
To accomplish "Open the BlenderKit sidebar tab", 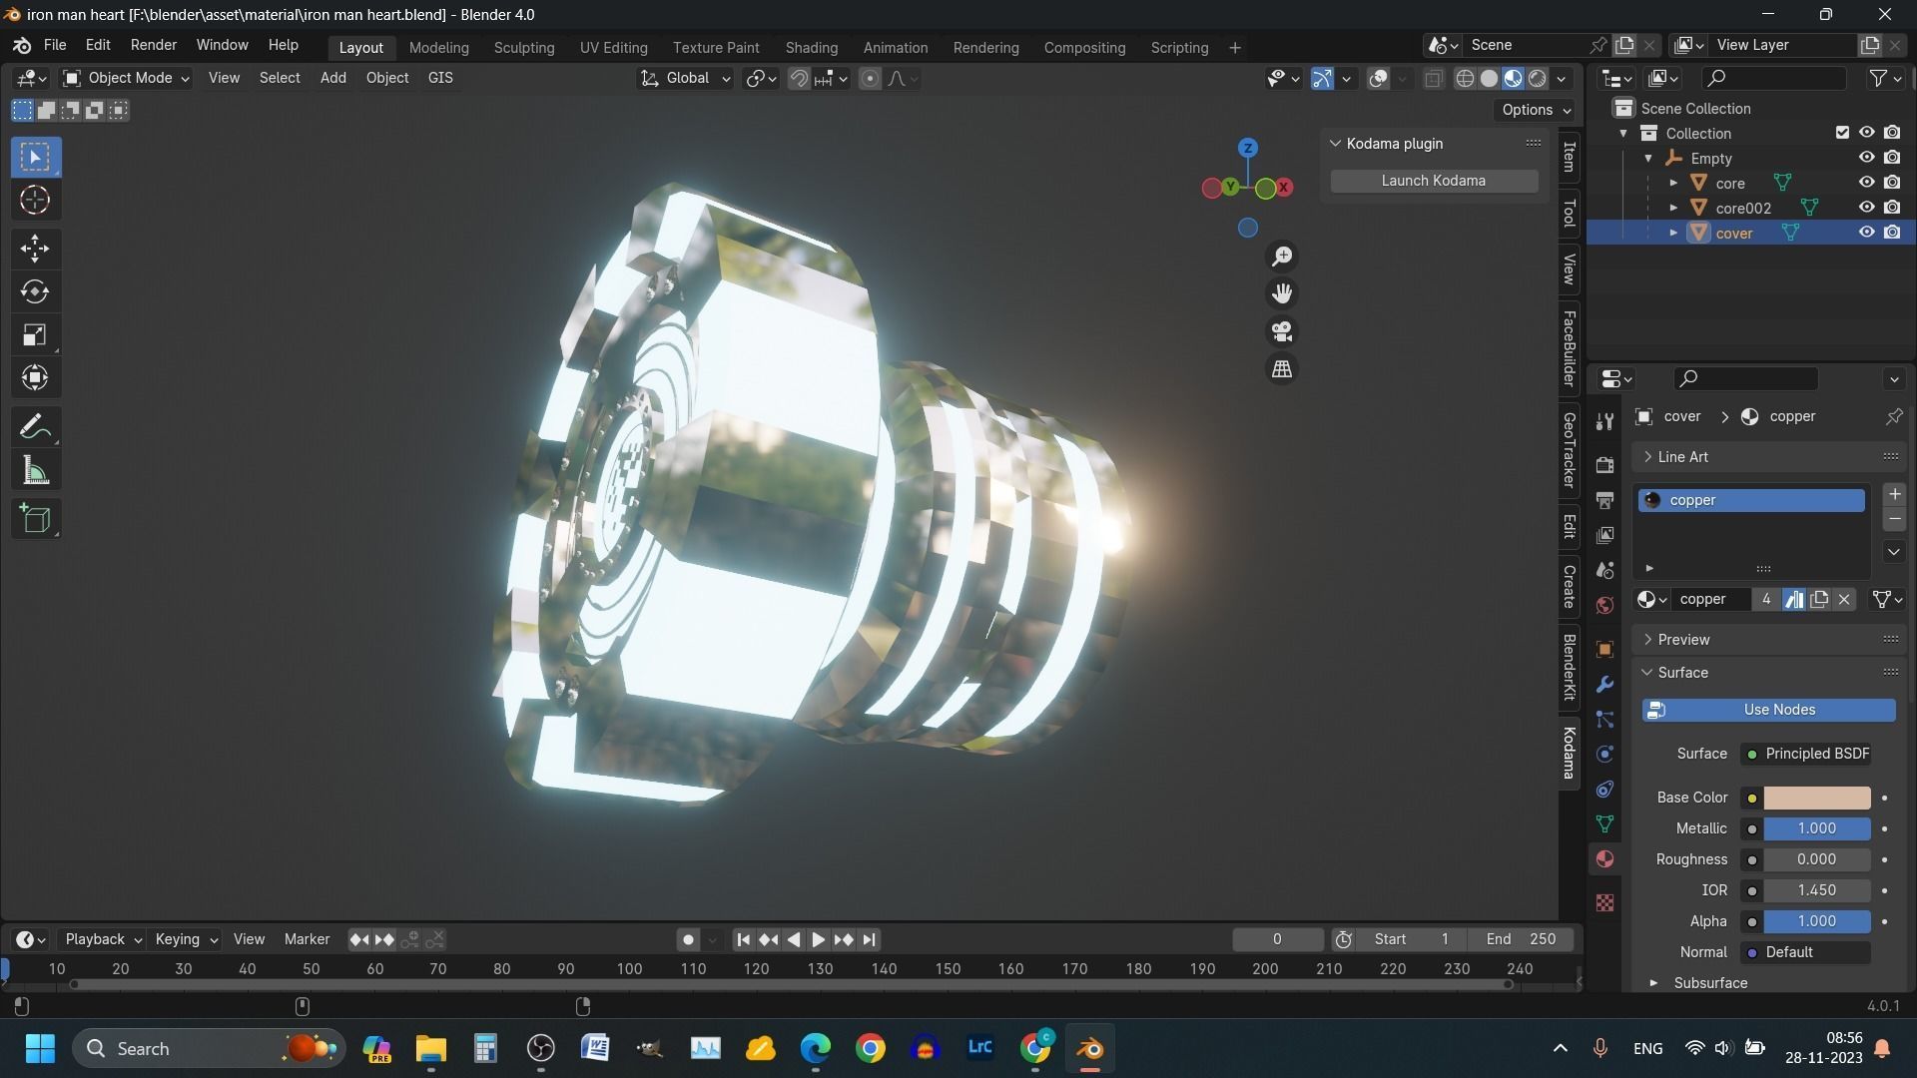I will pos(1569,667).
